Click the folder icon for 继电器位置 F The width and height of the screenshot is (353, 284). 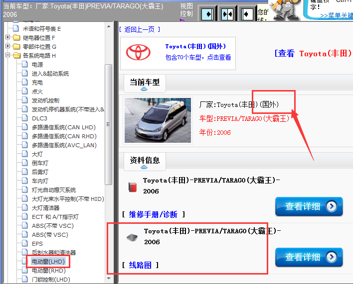tap(16, 37)
